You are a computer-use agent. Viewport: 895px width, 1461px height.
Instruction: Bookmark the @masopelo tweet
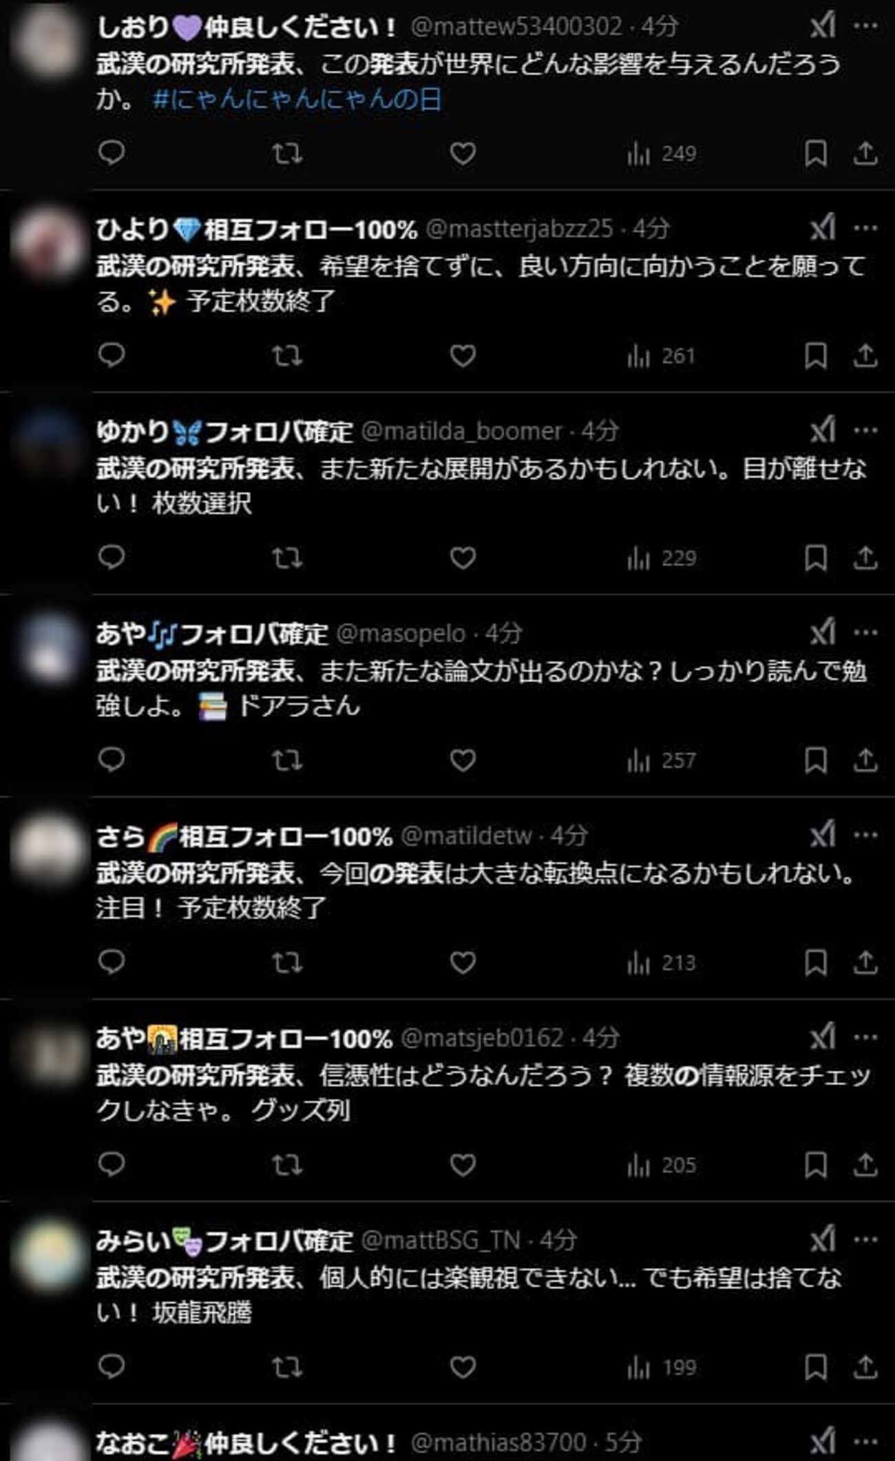[x=816, y=760]
